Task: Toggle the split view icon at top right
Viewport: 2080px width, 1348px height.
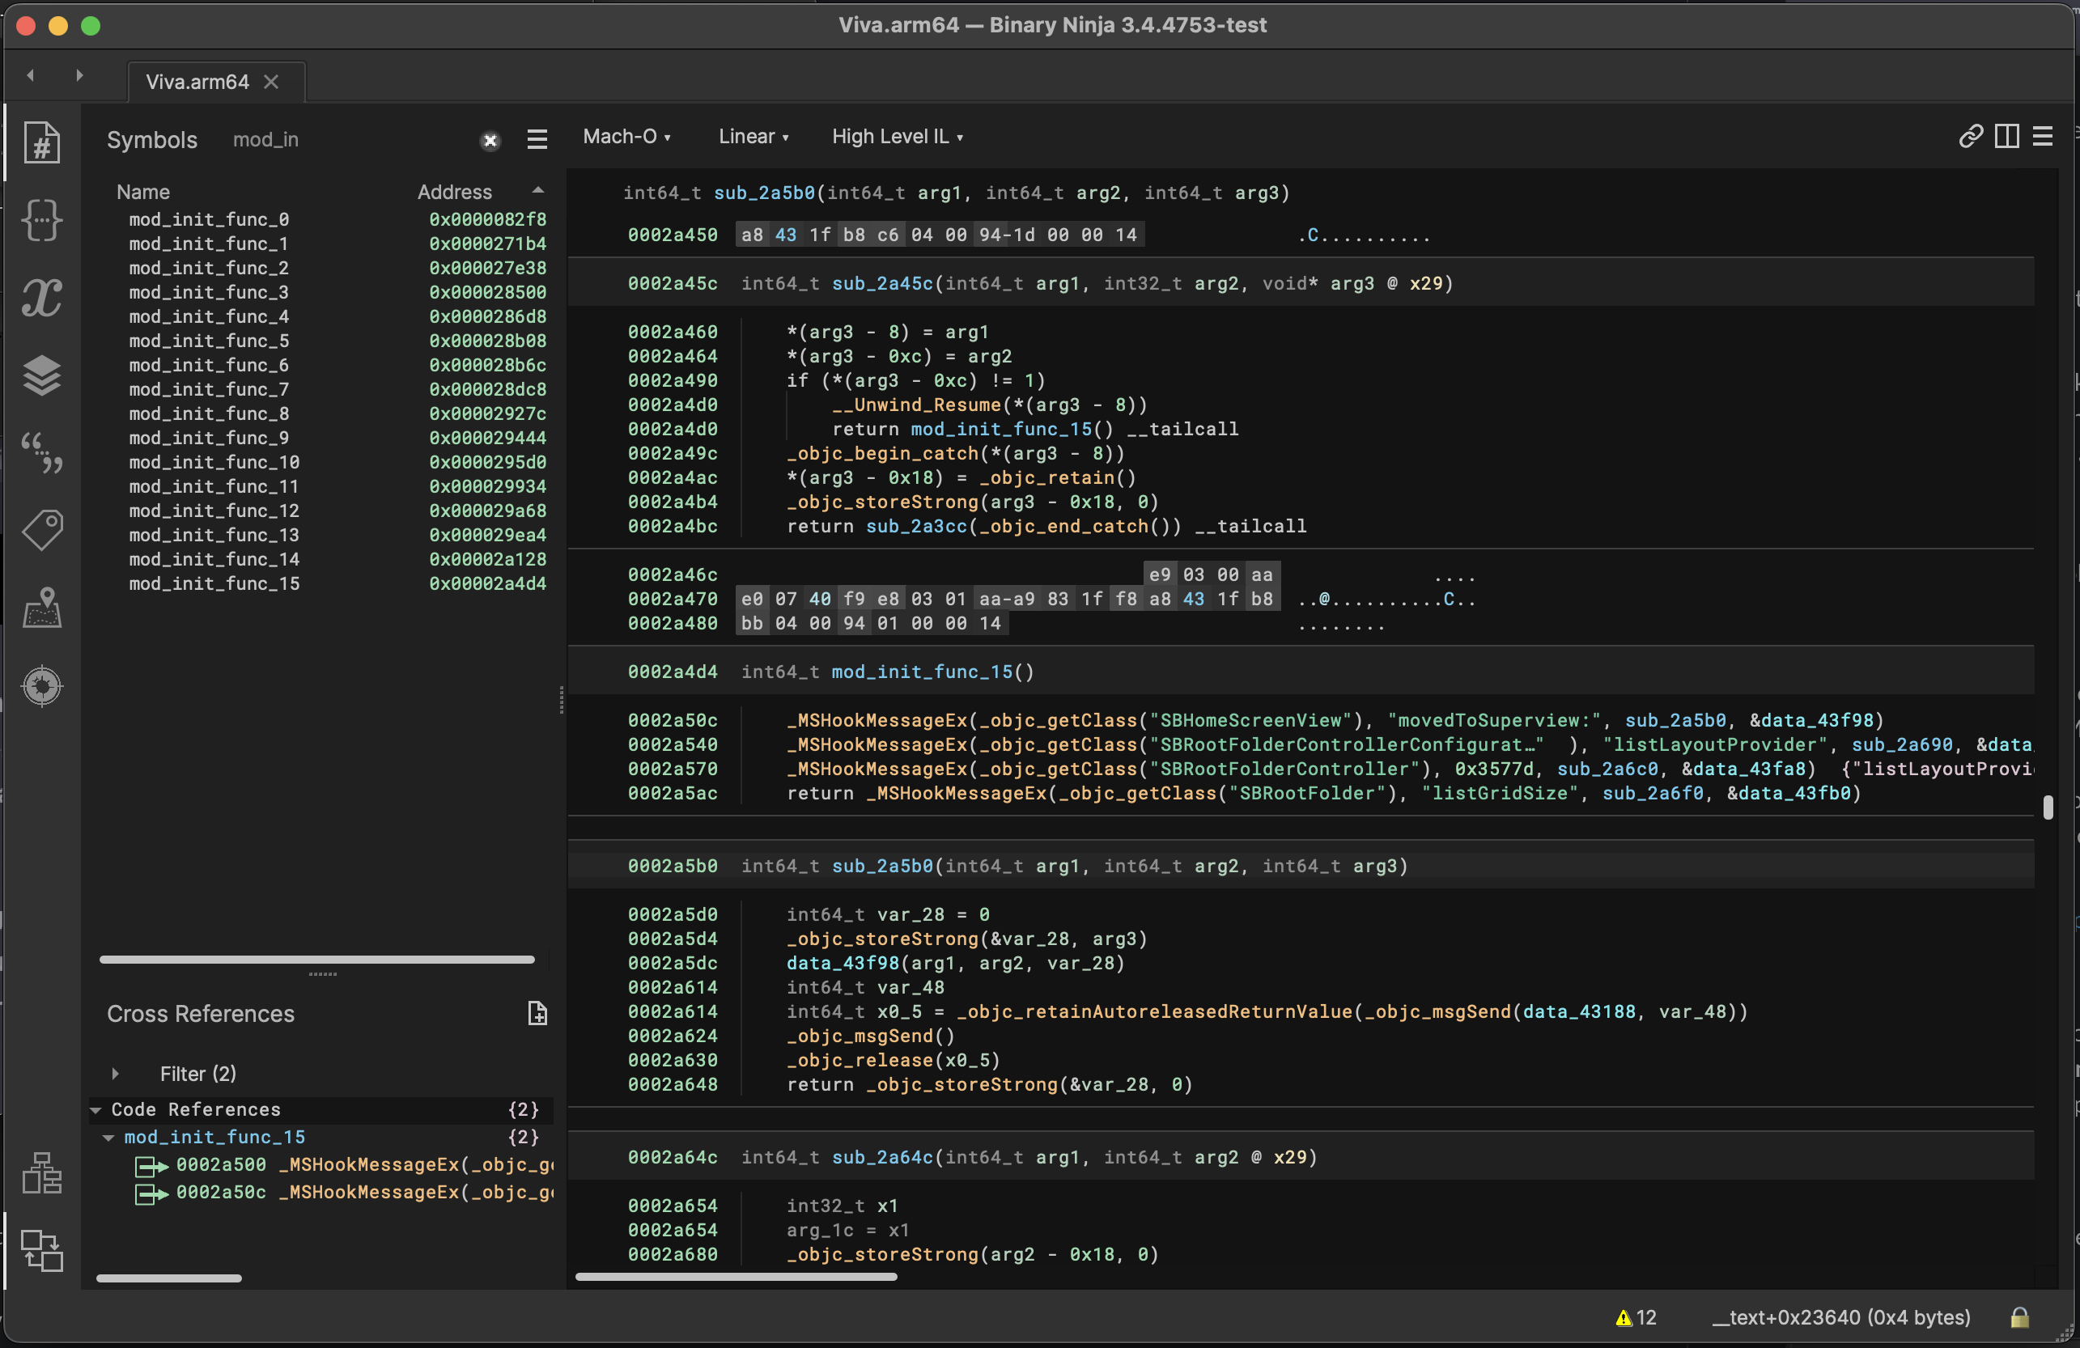Action: [2006, 136]
